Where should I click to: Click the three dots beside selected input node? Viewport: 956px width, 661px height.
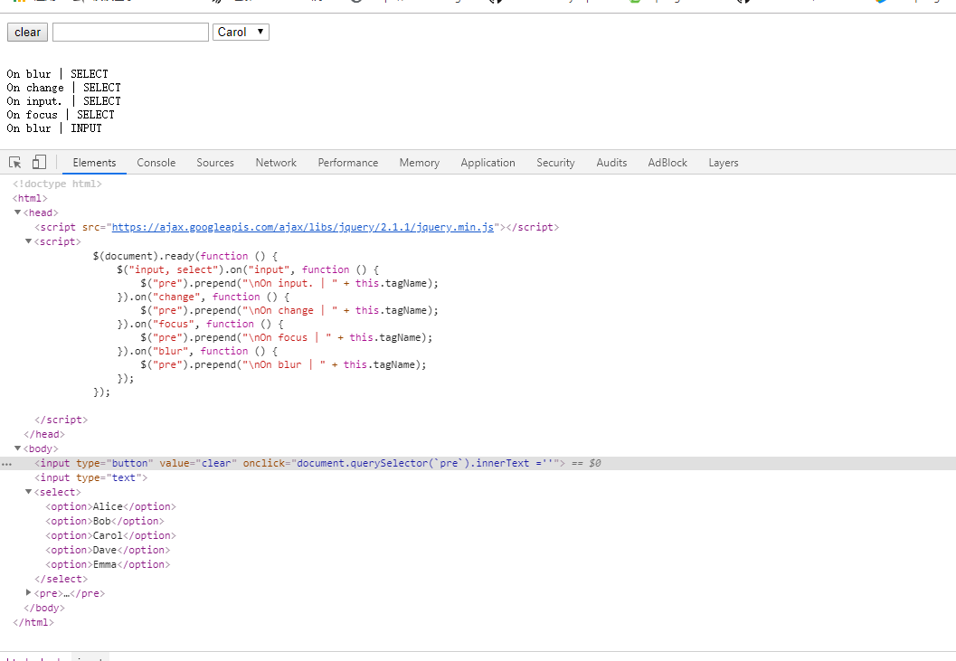point(6,464)
